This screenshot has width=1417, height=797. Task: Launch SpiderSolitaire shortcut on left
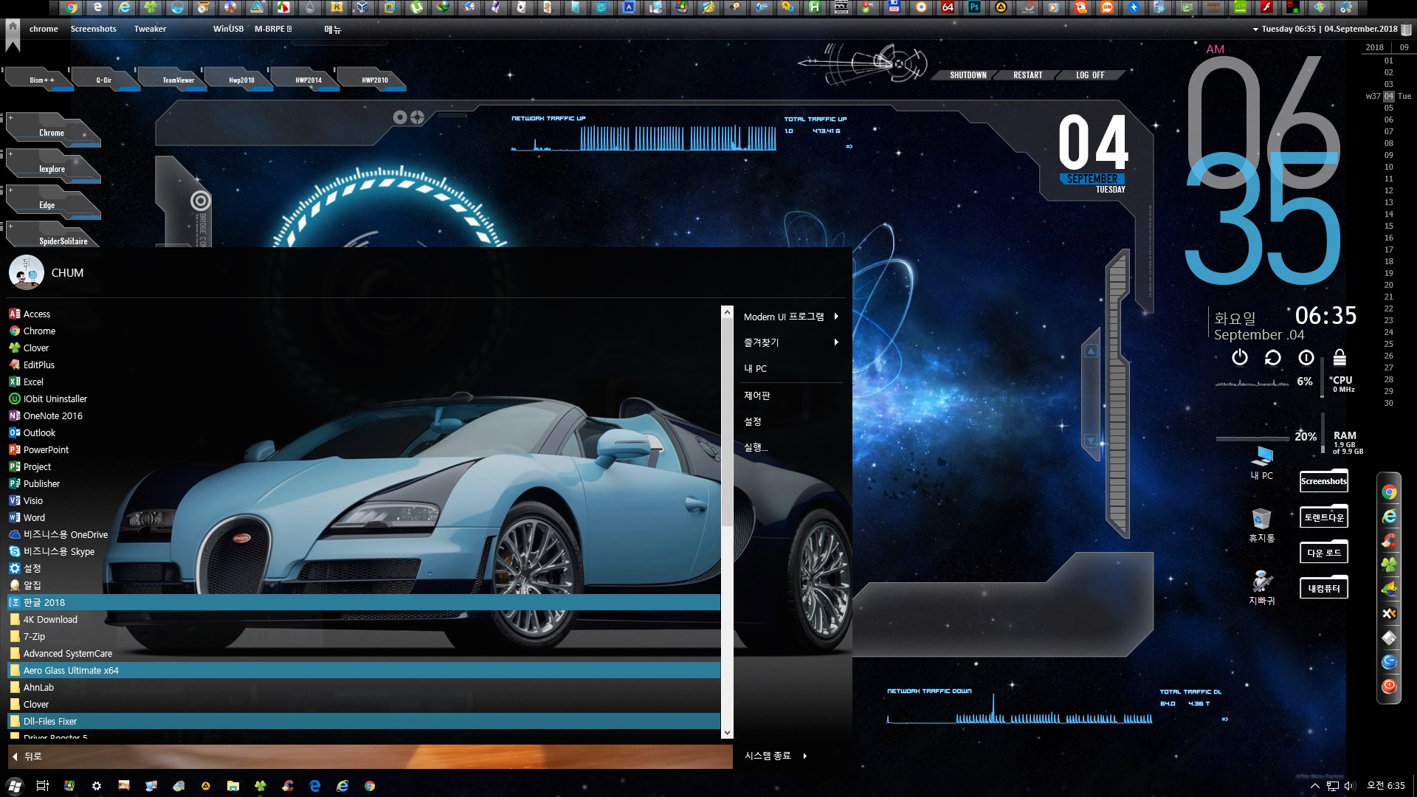click(53, 235)
